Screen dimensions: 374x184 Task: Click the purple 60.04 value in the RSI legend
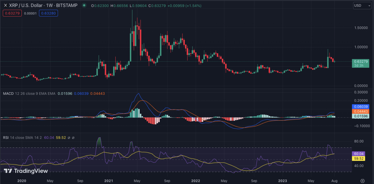tap(49, 137)
